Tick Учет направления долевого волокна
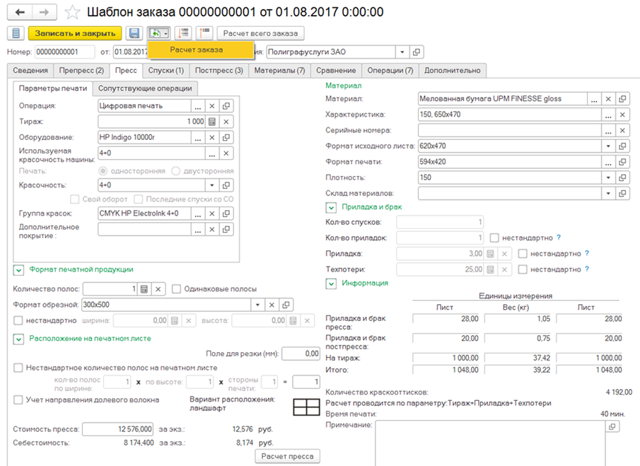Screen dimensions: 640x466 (x=19, y=400)
